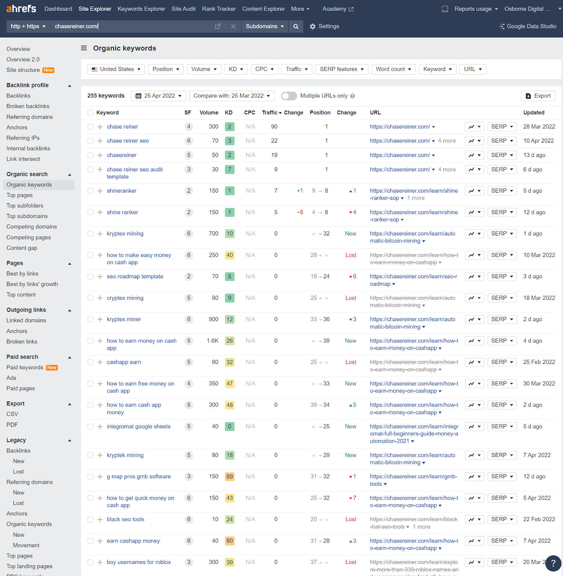This screenshot has width=563, height=576.
Task: Tick checkbox for 'chase reiner seo audit template'
Action: [90, 170]
